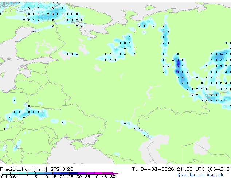Click the '10' value between 4 and 2
Image resolution: width=231 pixels, height=178 pixels.
pyautogui.click(x=221, y=54)
